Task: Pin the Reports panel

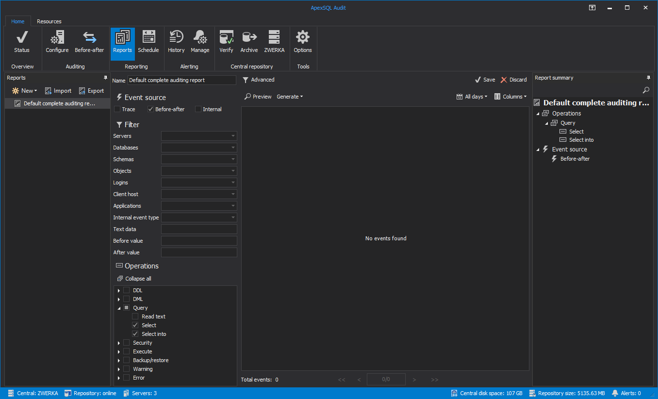Action: [x=105, y=78]
